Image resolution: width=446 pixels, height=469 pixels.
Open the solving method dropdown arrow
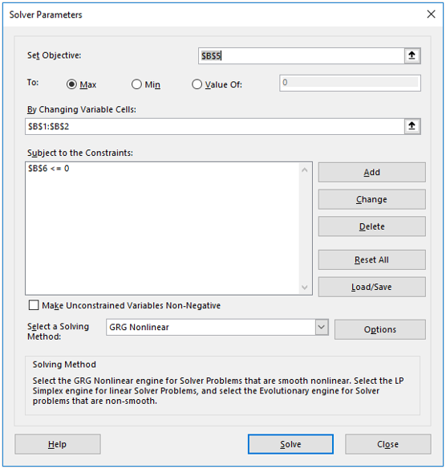(322, 327)
